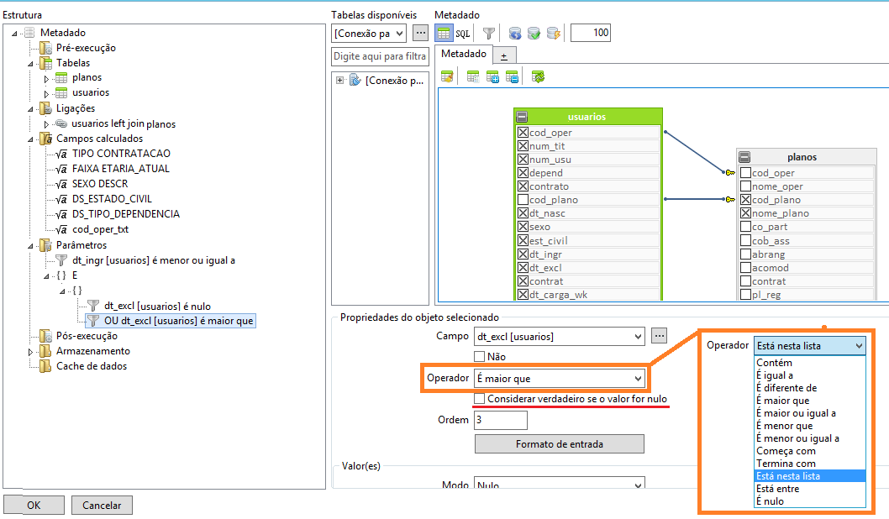Click the Cancelar button
This screenshot has height=519, width=889.
[102, 505]
